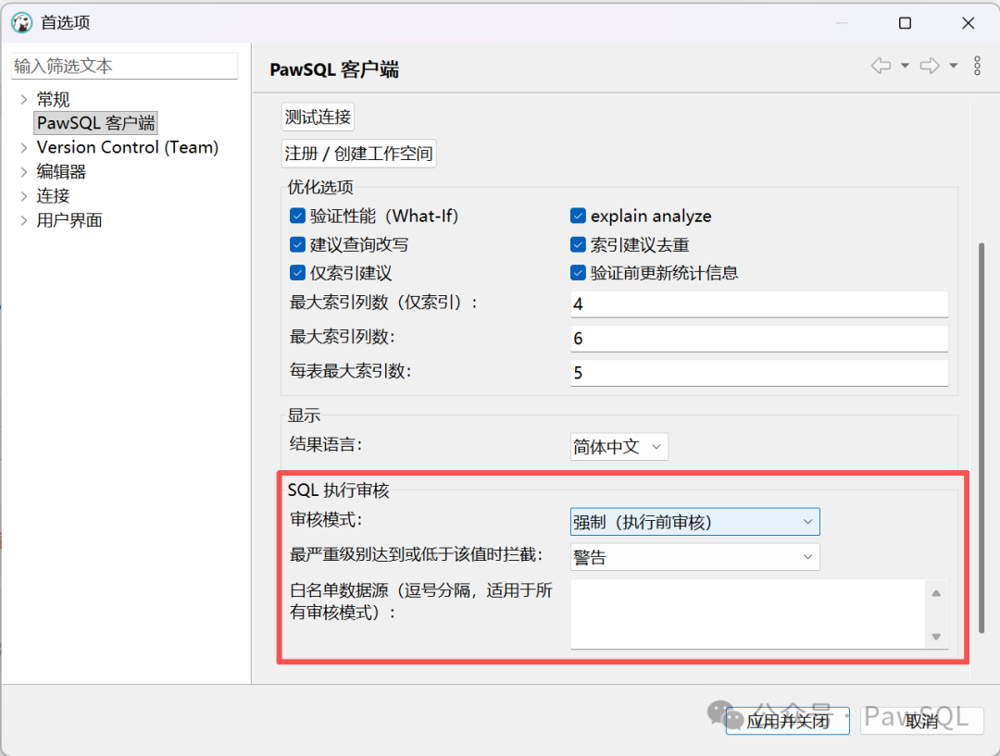The width and height of the screenshot is (1000, 756).
Task: Toggle the 验证性能 (What-If) checkbox
Action: tap(297, 217)
